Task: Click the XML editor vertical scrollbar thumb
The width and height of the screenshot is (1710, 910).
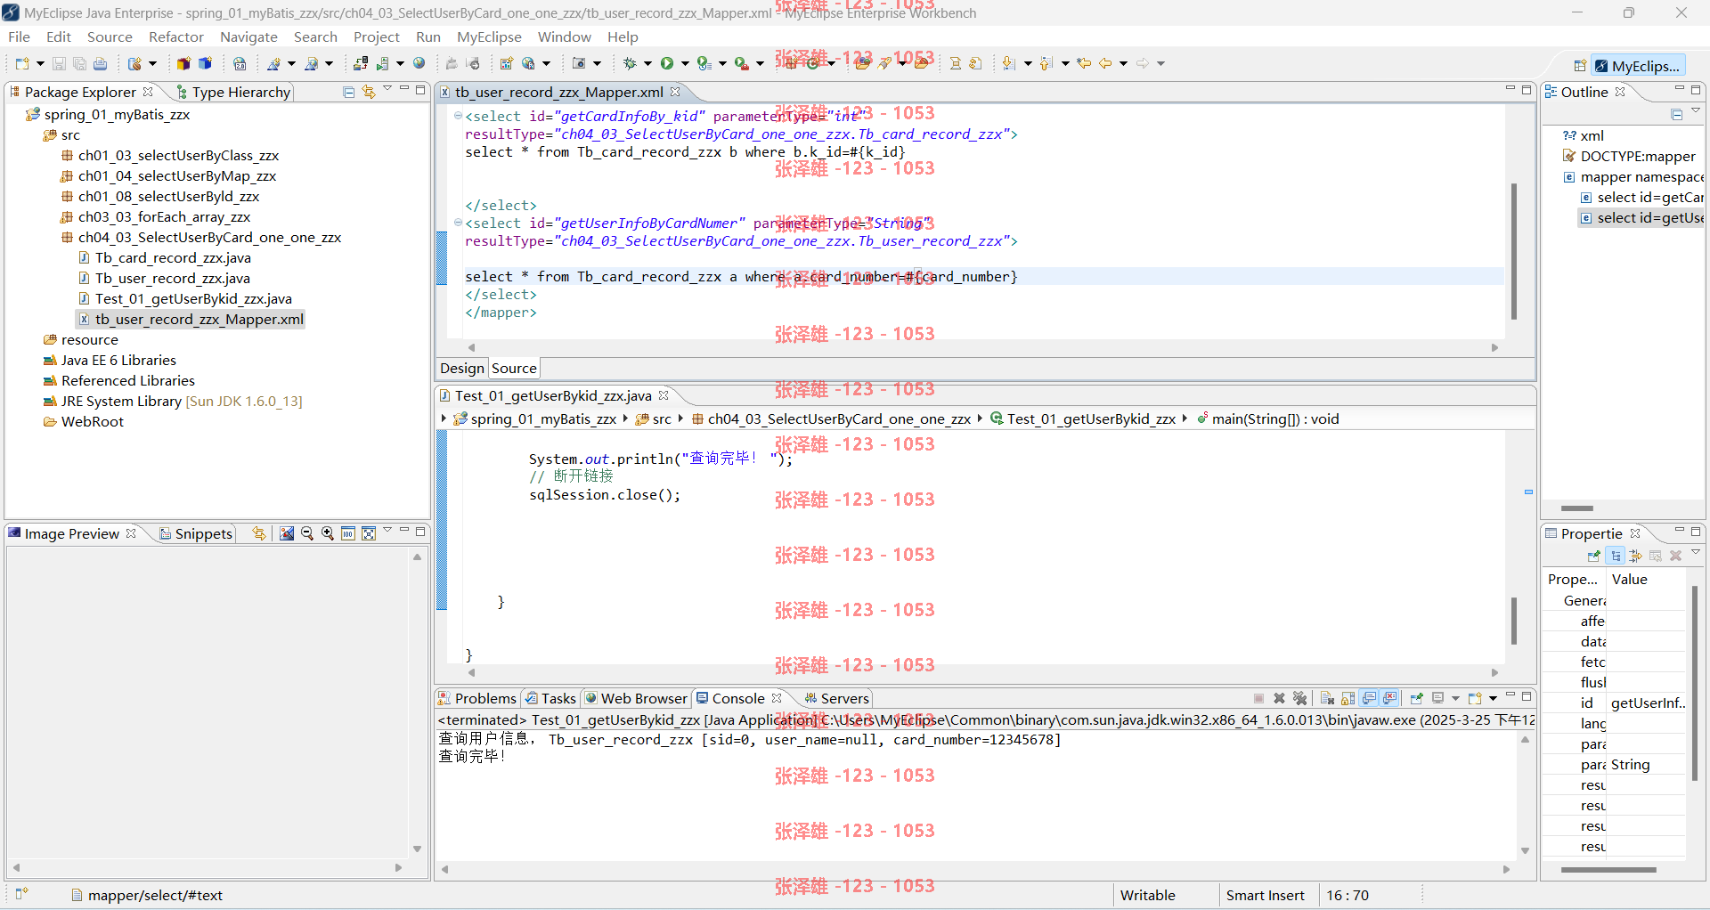Action: coord(1513,251)
